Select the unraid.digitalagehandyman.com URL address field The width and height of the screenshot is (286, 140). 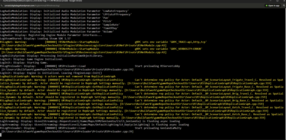(x=32, y=6)
